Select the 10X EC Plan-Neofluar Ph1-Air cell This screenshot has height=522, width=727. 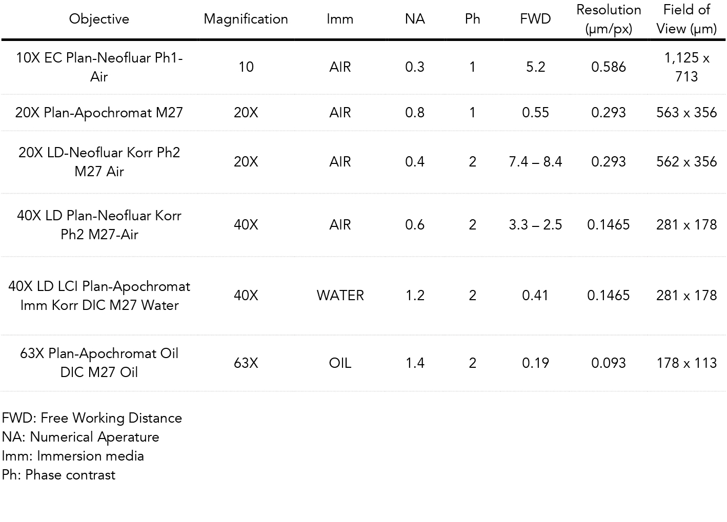pyautogui.click(x=99, y=67)
